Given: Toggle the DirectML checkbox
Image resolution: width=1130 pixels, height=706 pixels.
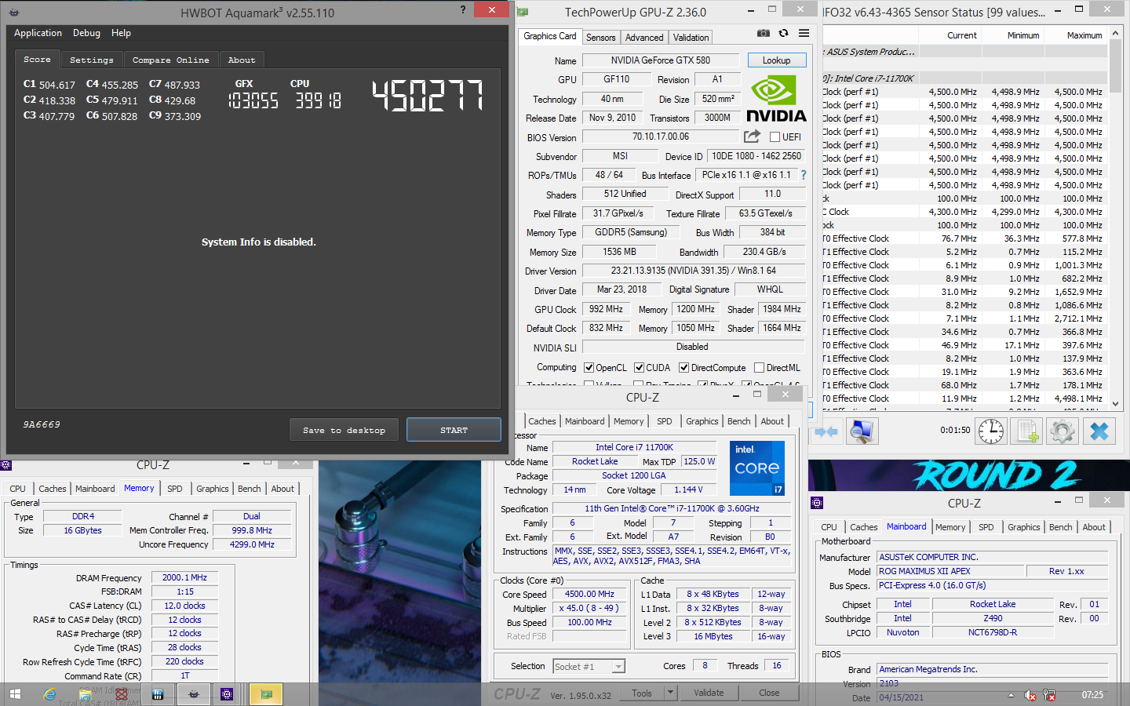Looking at the screenshot, I should point(759,367).
